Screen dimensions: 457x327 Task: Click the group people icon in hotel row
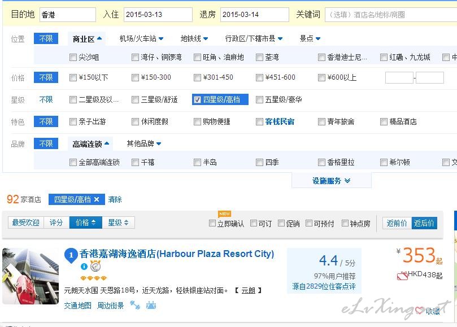pos(151,306)
